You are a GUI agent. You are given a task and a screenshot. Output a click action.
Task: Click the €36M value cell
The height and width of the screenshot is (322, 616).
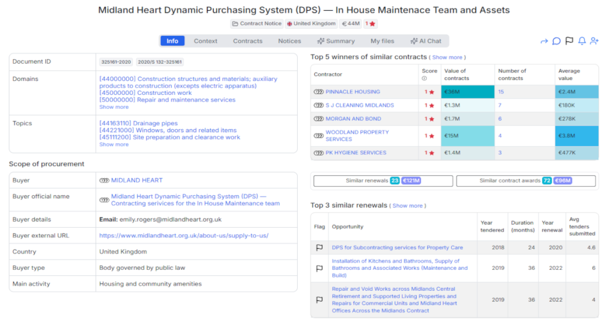(467, 92)
